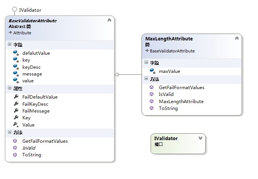Click the Key property wrench icon
The image size is (258, 179).
(16, 117)
